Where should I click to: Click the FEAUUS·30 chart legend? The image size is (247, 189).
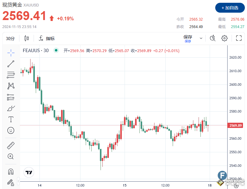pyautogui.click(x=35, y=50)
